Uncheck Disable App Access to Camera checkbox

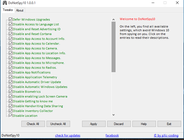point(10,48)
